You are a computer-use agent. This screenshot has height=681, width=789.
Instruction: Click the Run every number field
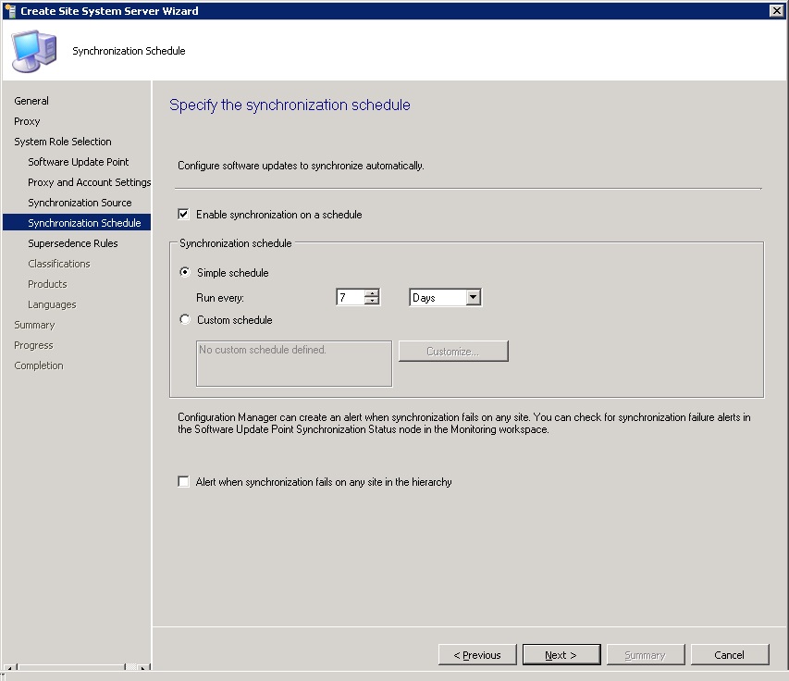click(x=350, y=298)
